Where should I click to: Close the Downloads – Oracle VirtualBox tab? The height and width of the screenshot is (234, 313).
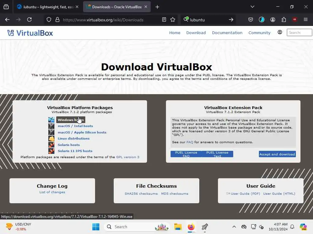pyautogui.click(x=146, y=7)
